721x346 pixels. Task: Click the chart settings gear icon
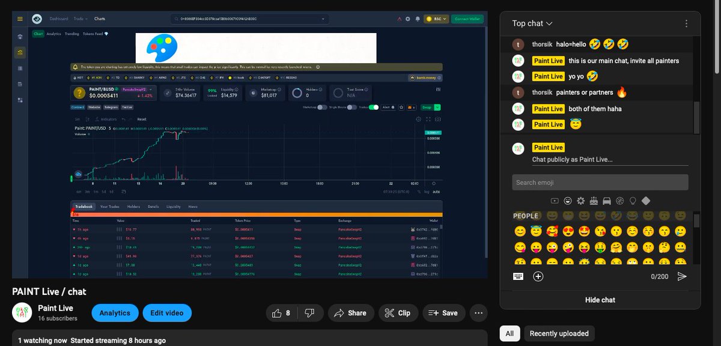click(419, 119)
